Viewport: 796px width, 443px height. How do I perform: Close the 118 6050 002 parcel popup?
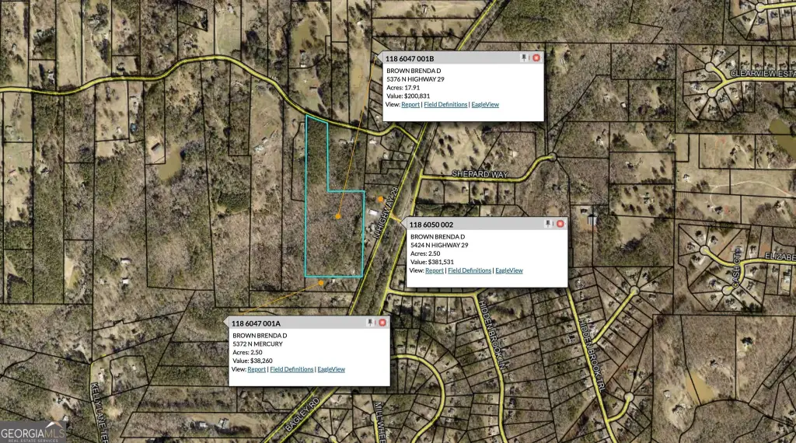(560, 224)
